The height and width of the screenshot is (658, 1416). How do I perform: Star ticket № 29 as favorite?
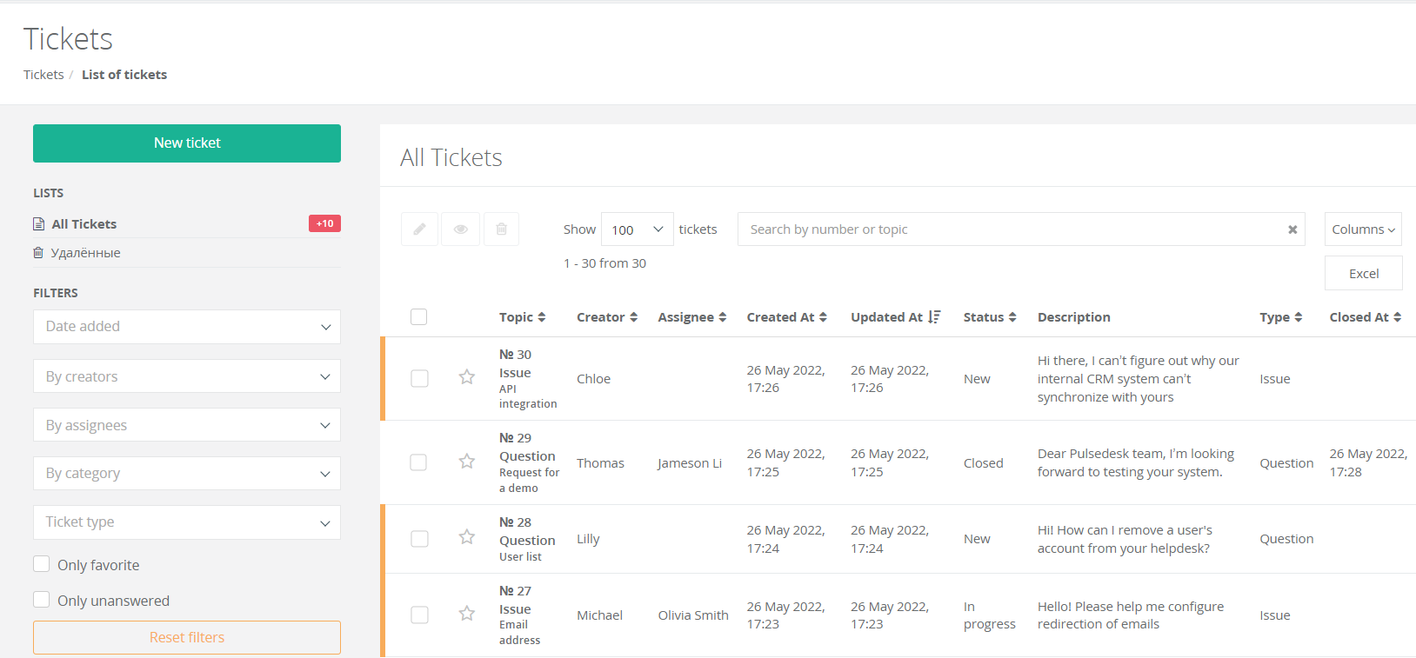pos(467,462)
